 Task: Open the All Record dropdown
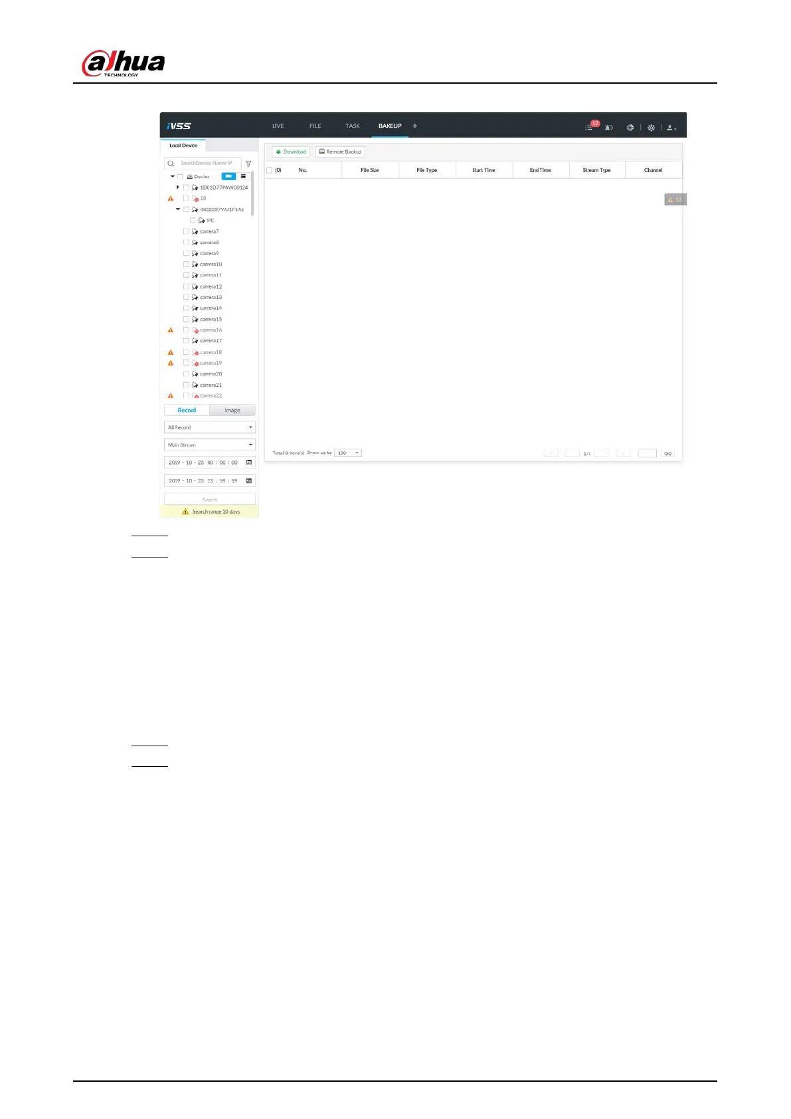pyautogui.click(x=210, y=427)
